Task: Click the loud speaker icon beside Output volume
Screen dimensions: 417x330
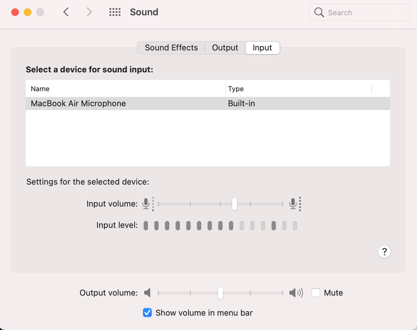Action: 296,293
